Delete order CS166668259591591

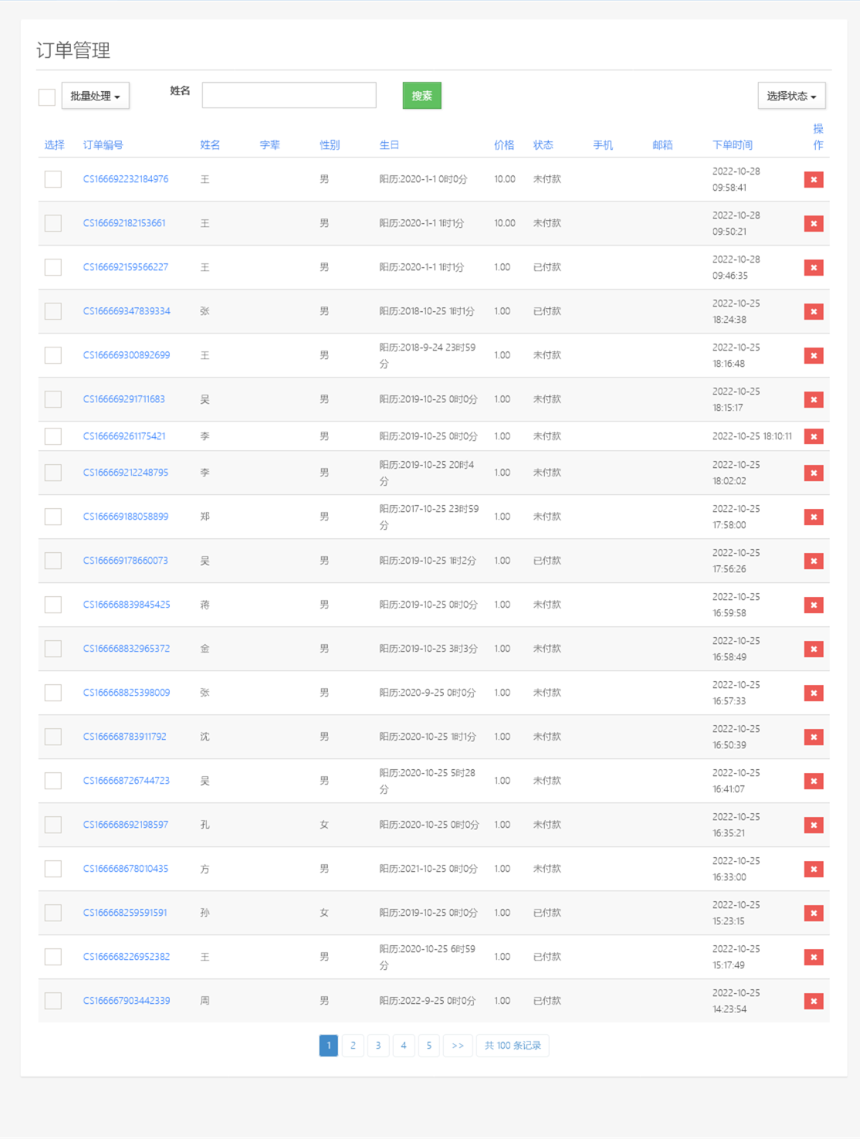[814, 913]
